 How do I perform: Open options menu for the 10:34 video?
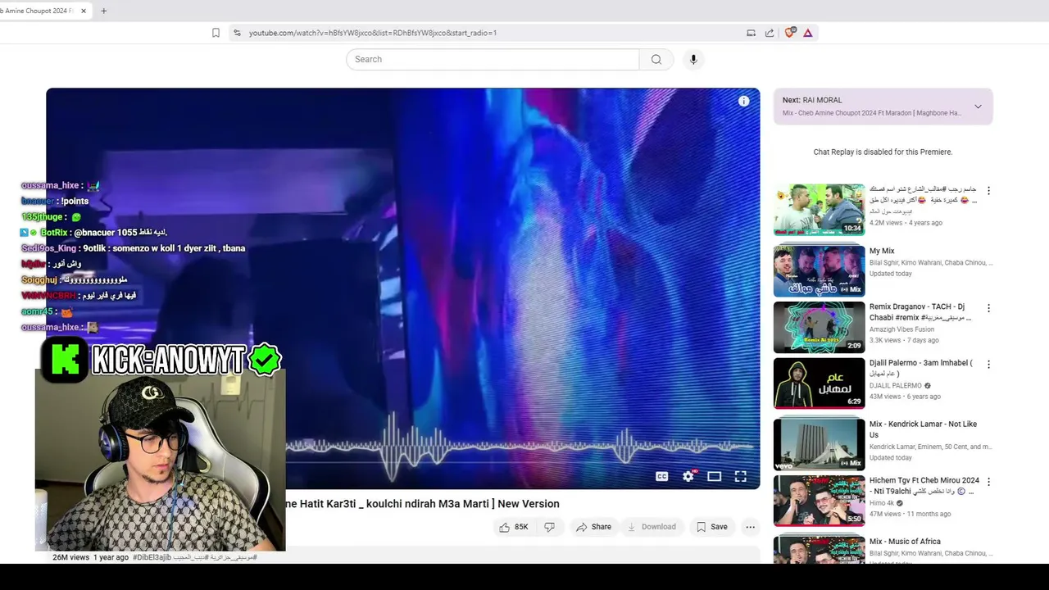point(988,190)
